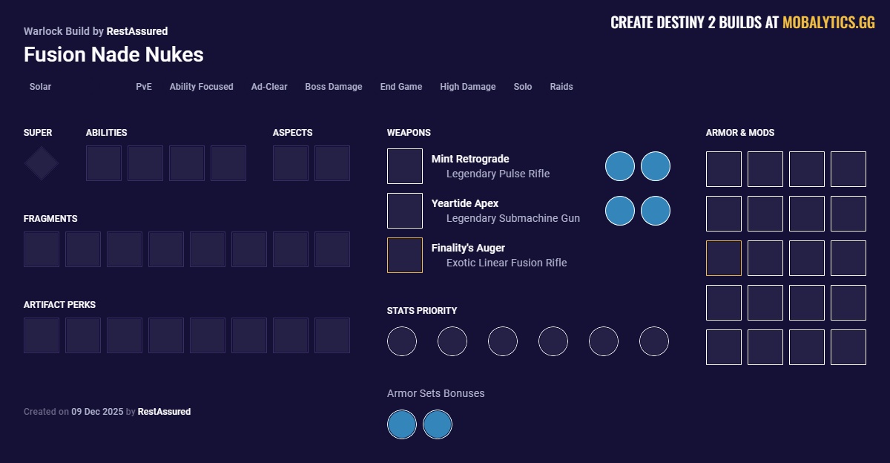Click the Super diamond icon slot

point(42,163)
